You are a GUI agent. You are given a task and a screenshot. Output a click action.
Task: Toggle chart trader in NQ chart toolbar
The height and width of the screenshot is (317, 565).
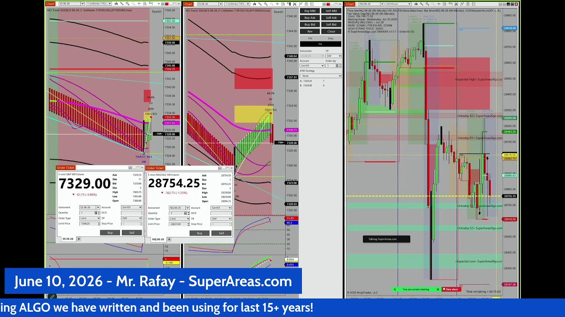tap(450, 4)
